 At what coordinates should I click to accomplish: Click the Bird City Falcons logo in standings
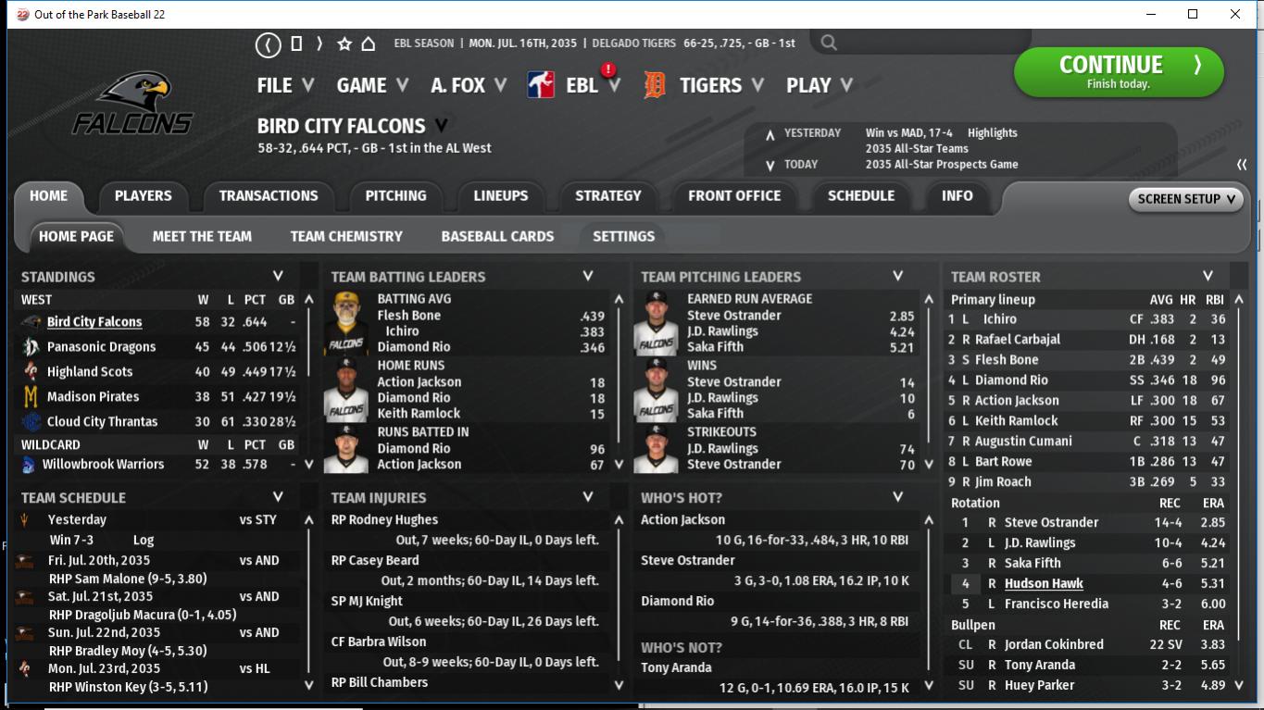pyautogui.click(x=31, y=322)
